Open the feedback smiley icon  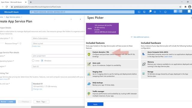(165, 12)
